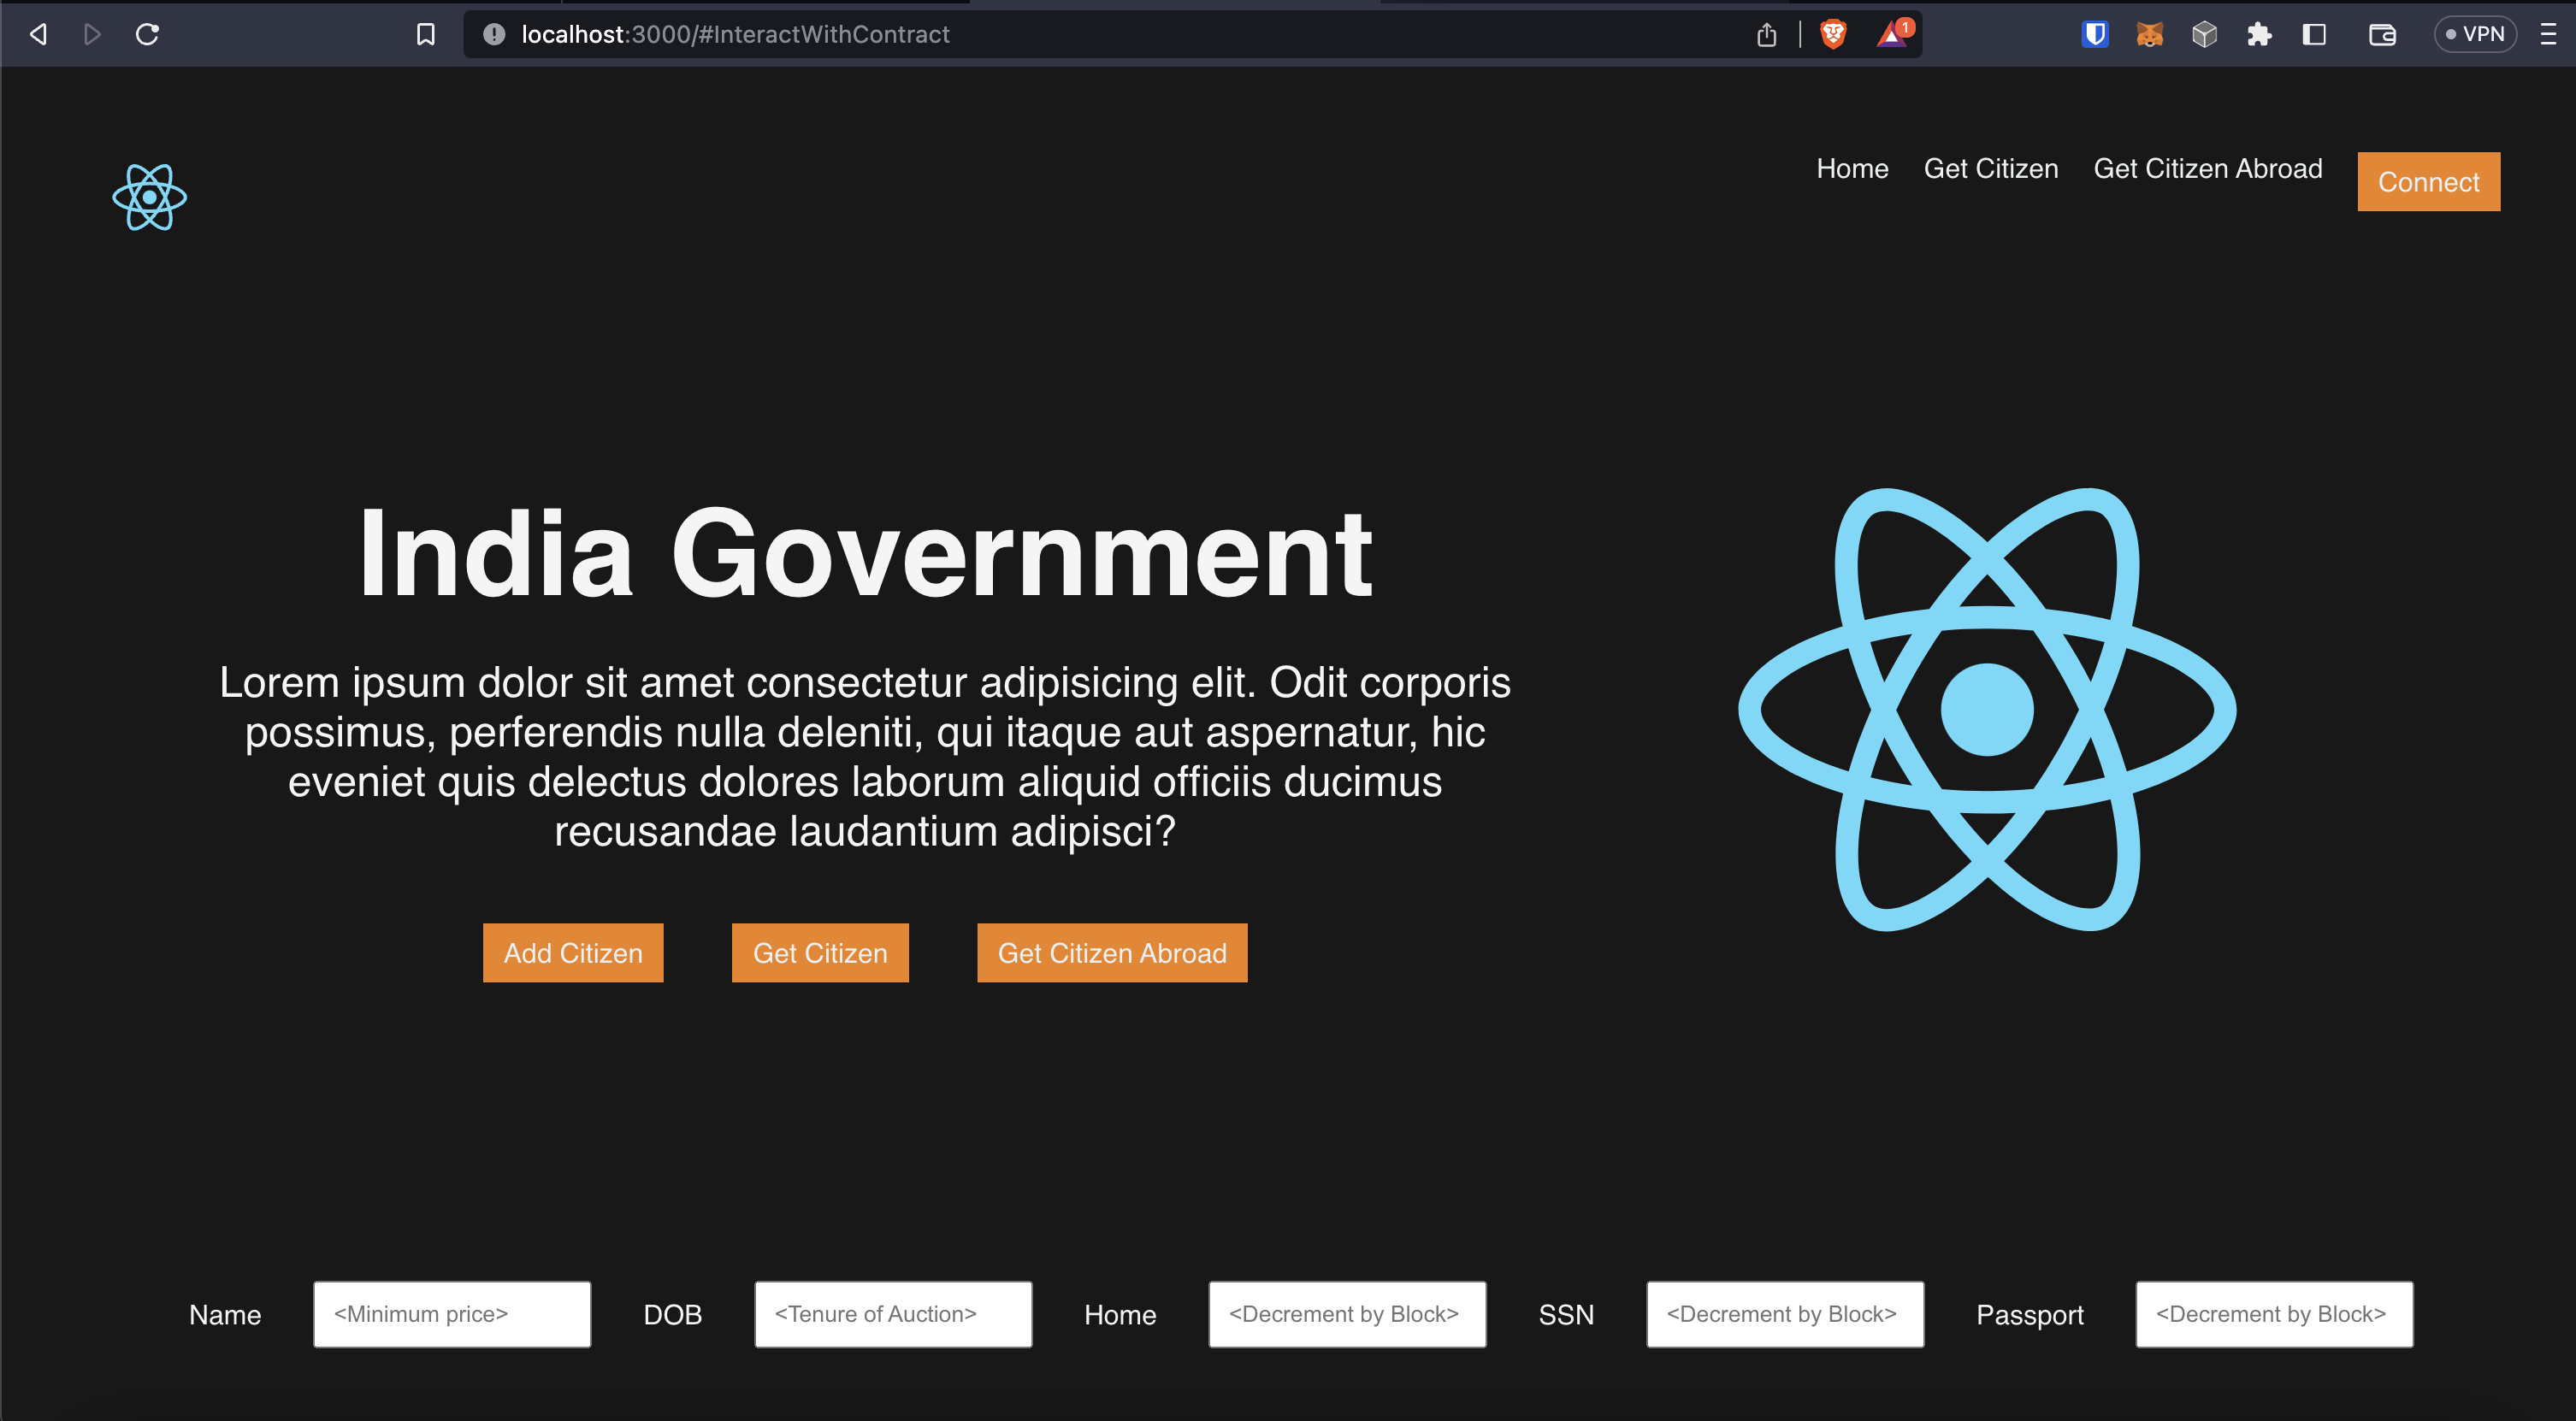Reload the page with refresh icon
2576x1421 pixels.
pos(147,34)
